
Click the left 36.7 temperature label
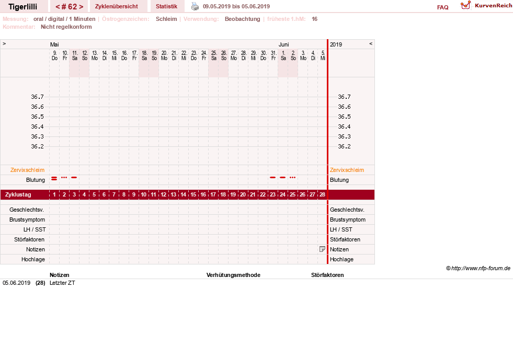point(37,97)
